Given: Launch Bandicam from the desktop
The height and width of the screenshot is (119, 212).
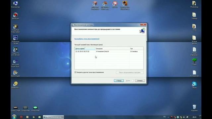Looking at the screenshot, I should click(16, 16).
